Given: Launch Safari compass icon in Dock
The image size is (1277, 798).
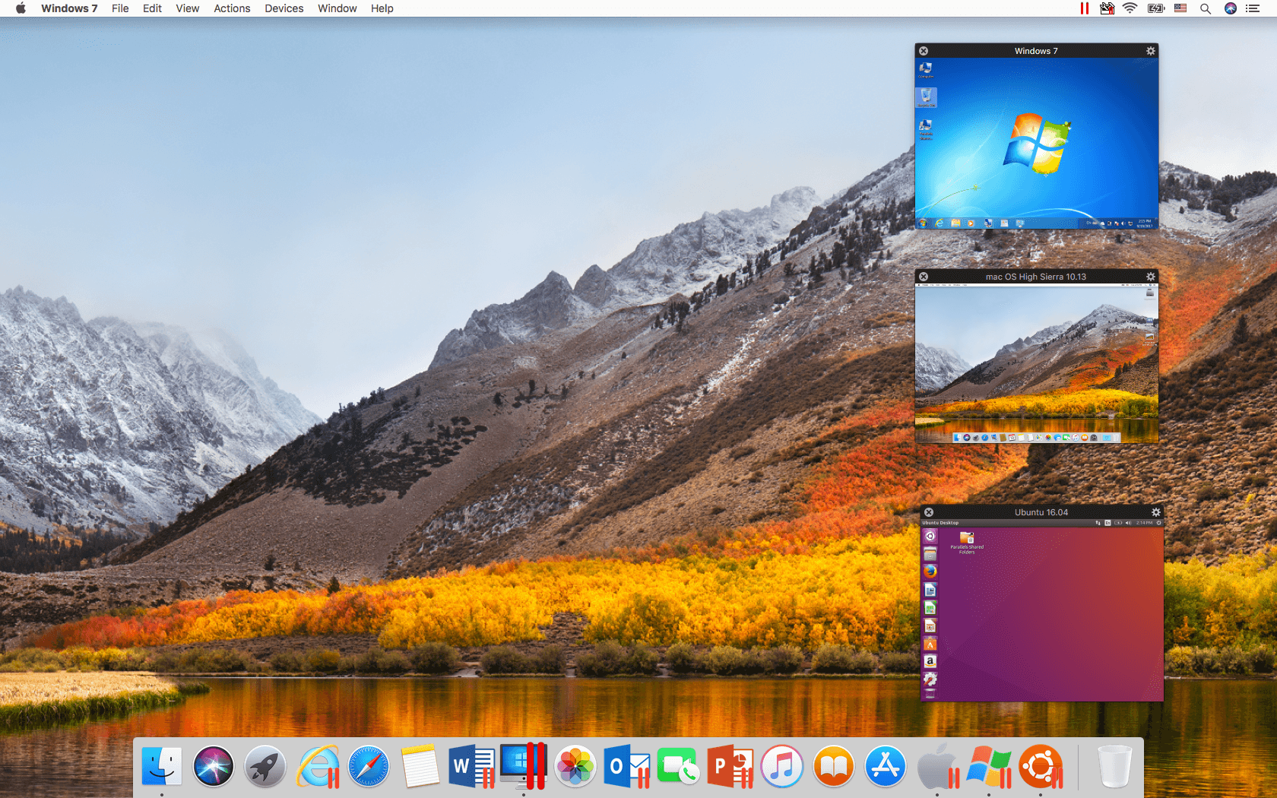Looking at the screenshot, I should [x=369, y=766].
